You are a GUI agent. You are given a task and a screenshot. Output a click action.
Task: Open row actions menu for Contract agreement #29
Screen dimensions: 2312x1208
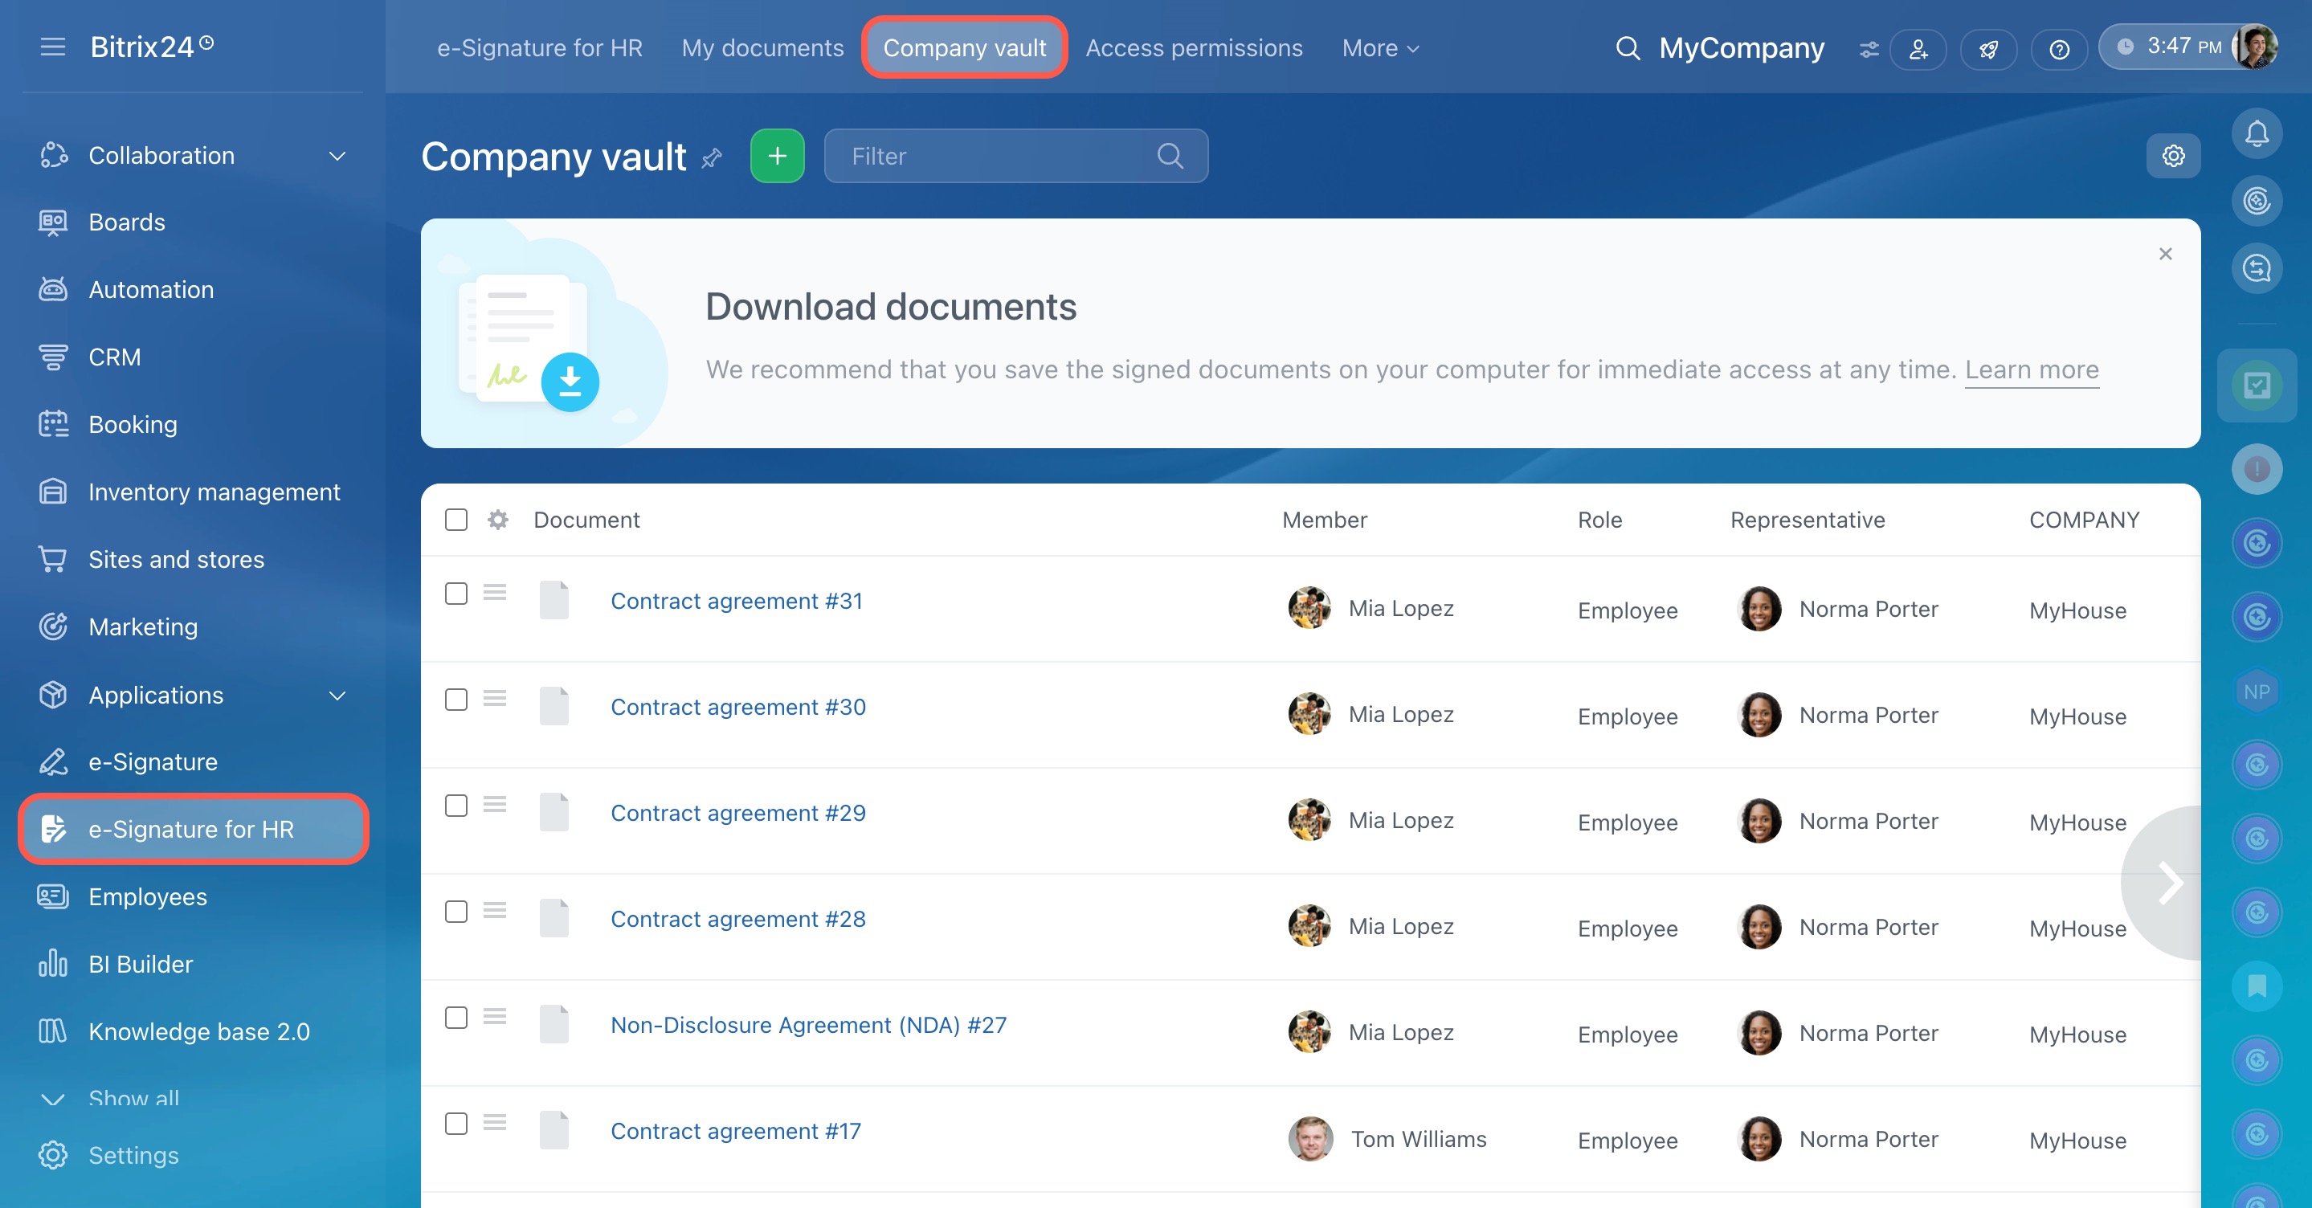(495, 804)
